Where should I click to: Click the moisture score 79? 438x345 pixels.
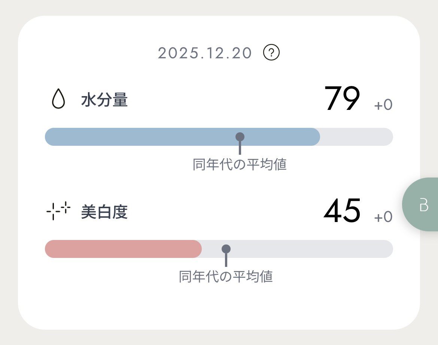[342, 99]
